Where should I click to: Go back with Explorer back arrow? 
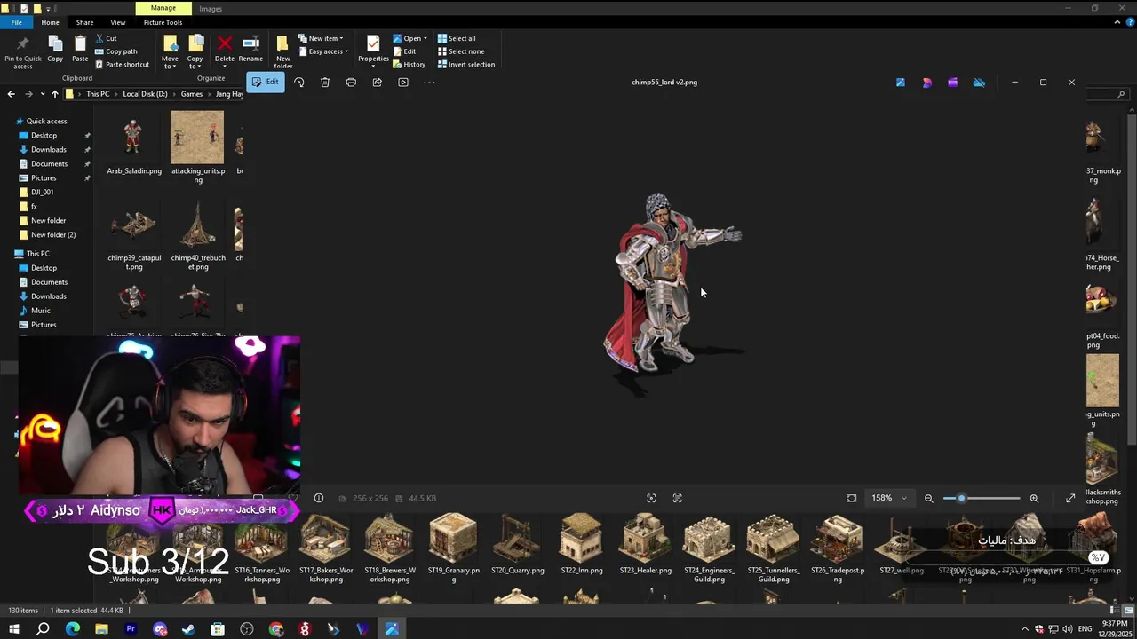(x=11, y=94)
